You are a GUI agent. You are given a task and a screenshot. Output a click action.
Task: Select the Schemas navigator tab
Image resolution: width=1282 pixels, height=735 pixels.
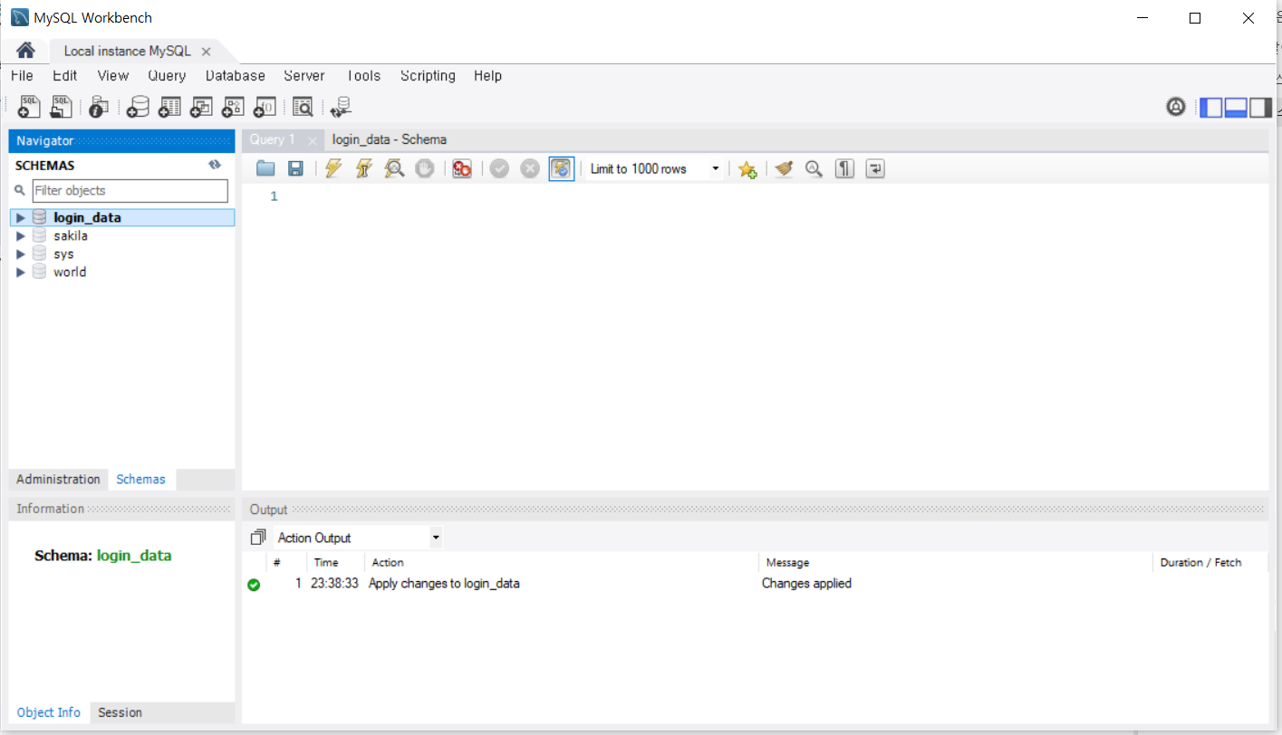[x=141, y=479]
